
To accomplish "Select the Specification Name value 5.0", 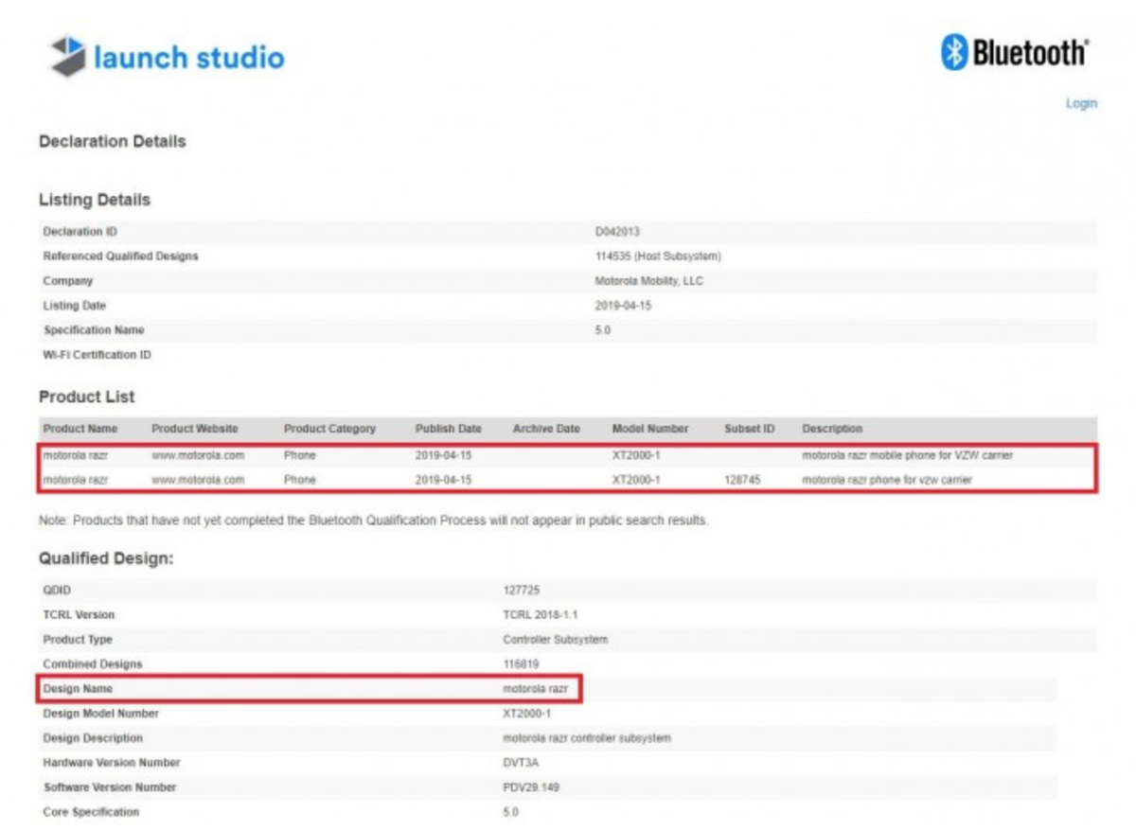I will coord(603,330).
